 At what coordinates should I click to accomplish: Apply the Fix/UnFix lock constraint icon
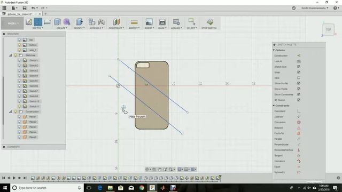coord(299,133)
